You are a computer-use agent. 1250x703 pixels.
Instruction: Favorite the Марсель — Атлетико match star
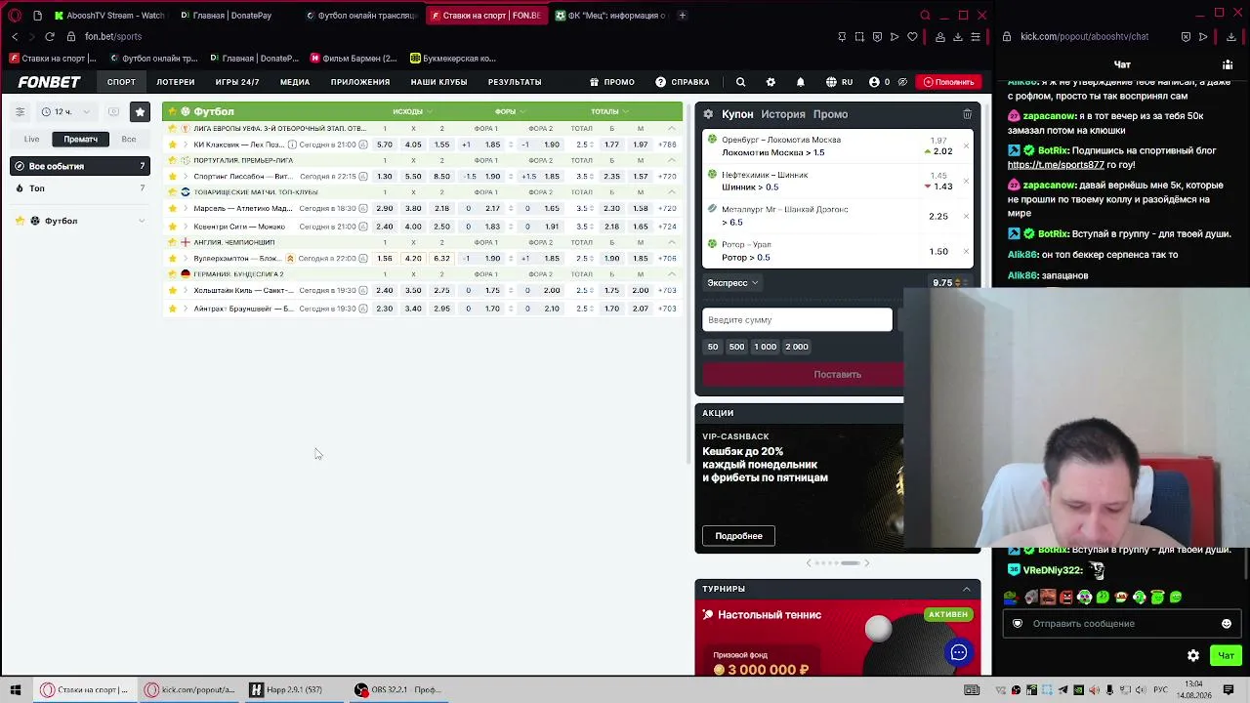[173, 209]
